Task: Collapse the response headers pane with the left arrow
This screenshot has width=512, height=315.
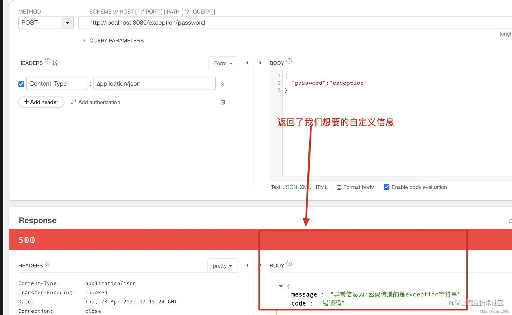Action: [247, 266]
